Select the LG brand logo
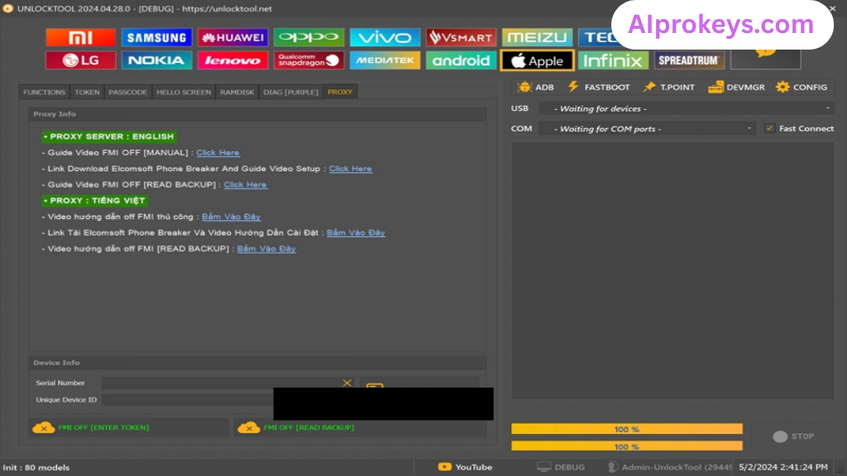The width and height of the screenshot is (847, 476). pos(80,60)
